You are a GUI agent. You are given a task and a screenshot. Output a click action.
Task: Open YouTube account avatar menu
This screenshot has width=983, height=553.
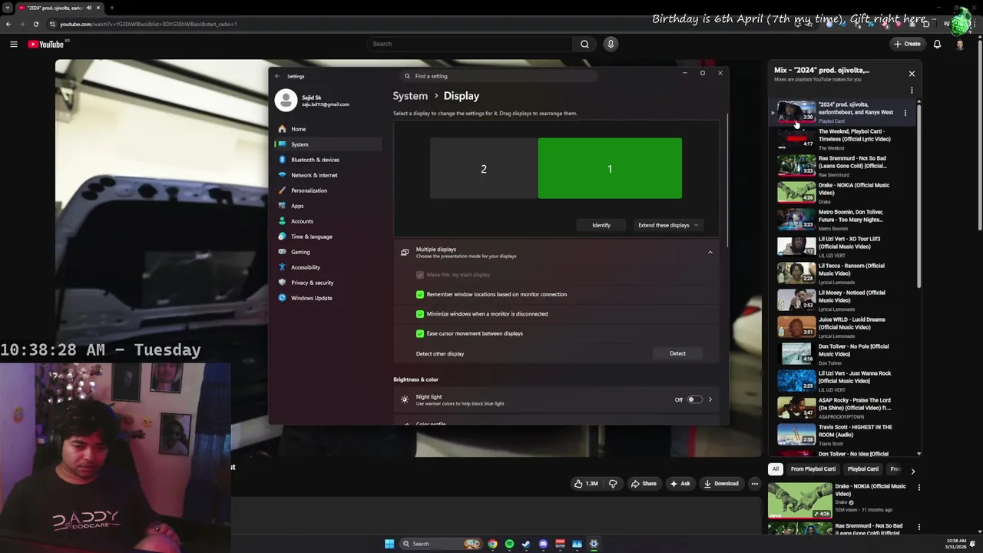(959, 44)
